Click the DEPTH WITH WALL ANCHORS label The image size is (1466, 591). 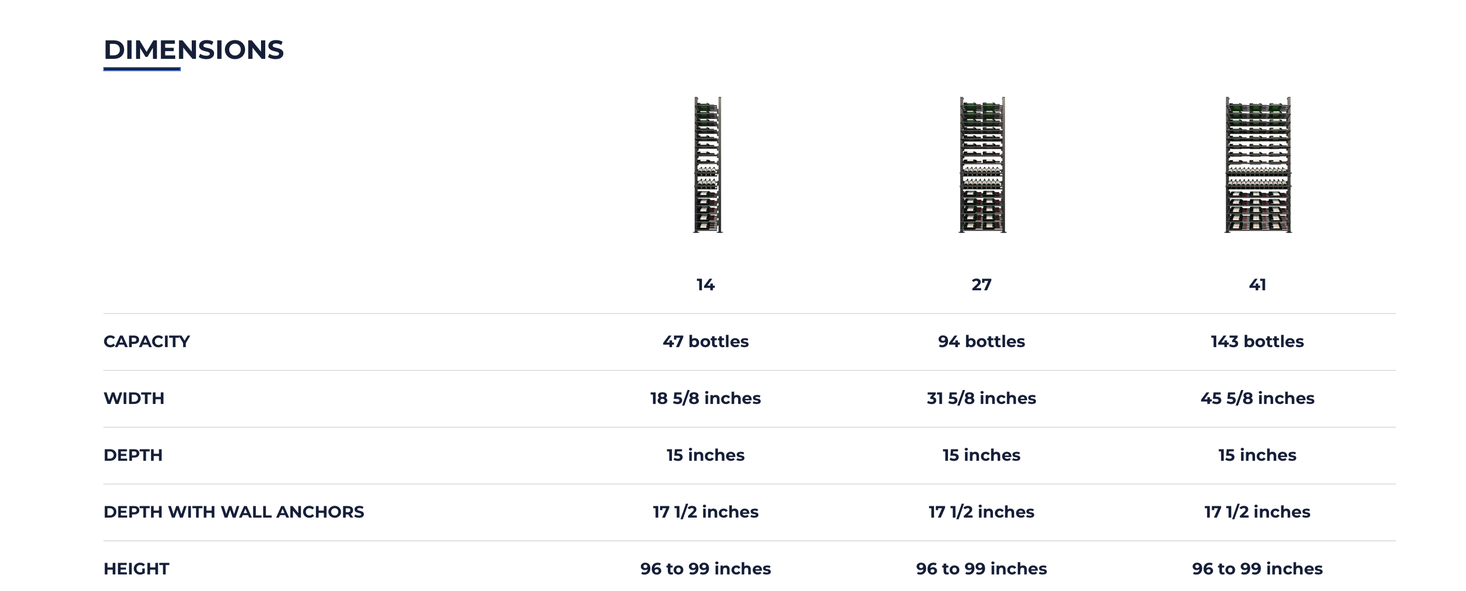click(234, 512)
